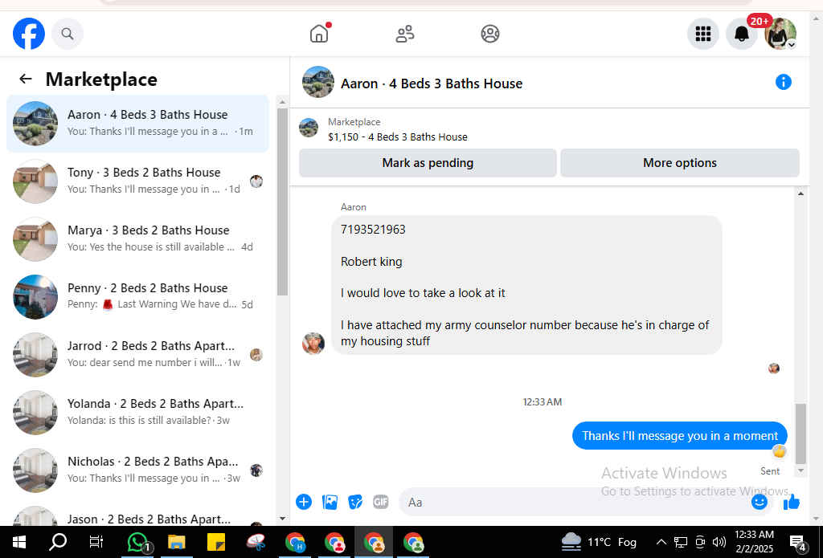Viewport: 823px width, 558px height.
Task: Open the Notifications bell
Action: (x=741, y=34)
